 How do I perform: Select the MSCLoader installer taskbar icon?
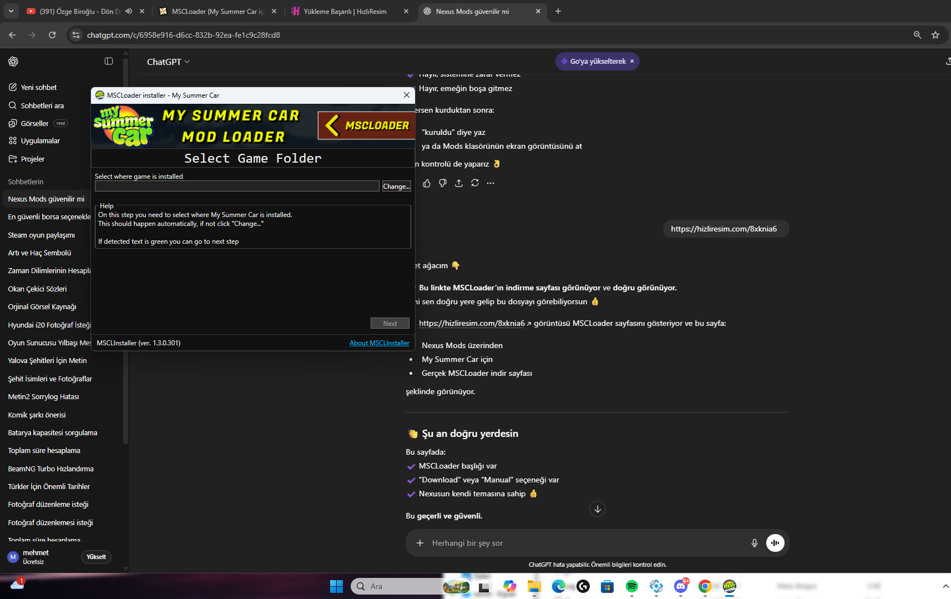(x=730, y=586)
